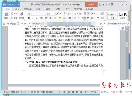Open file with the folder icon
Image resolution: width=132 pixels, height=96 pixels.
4,24
